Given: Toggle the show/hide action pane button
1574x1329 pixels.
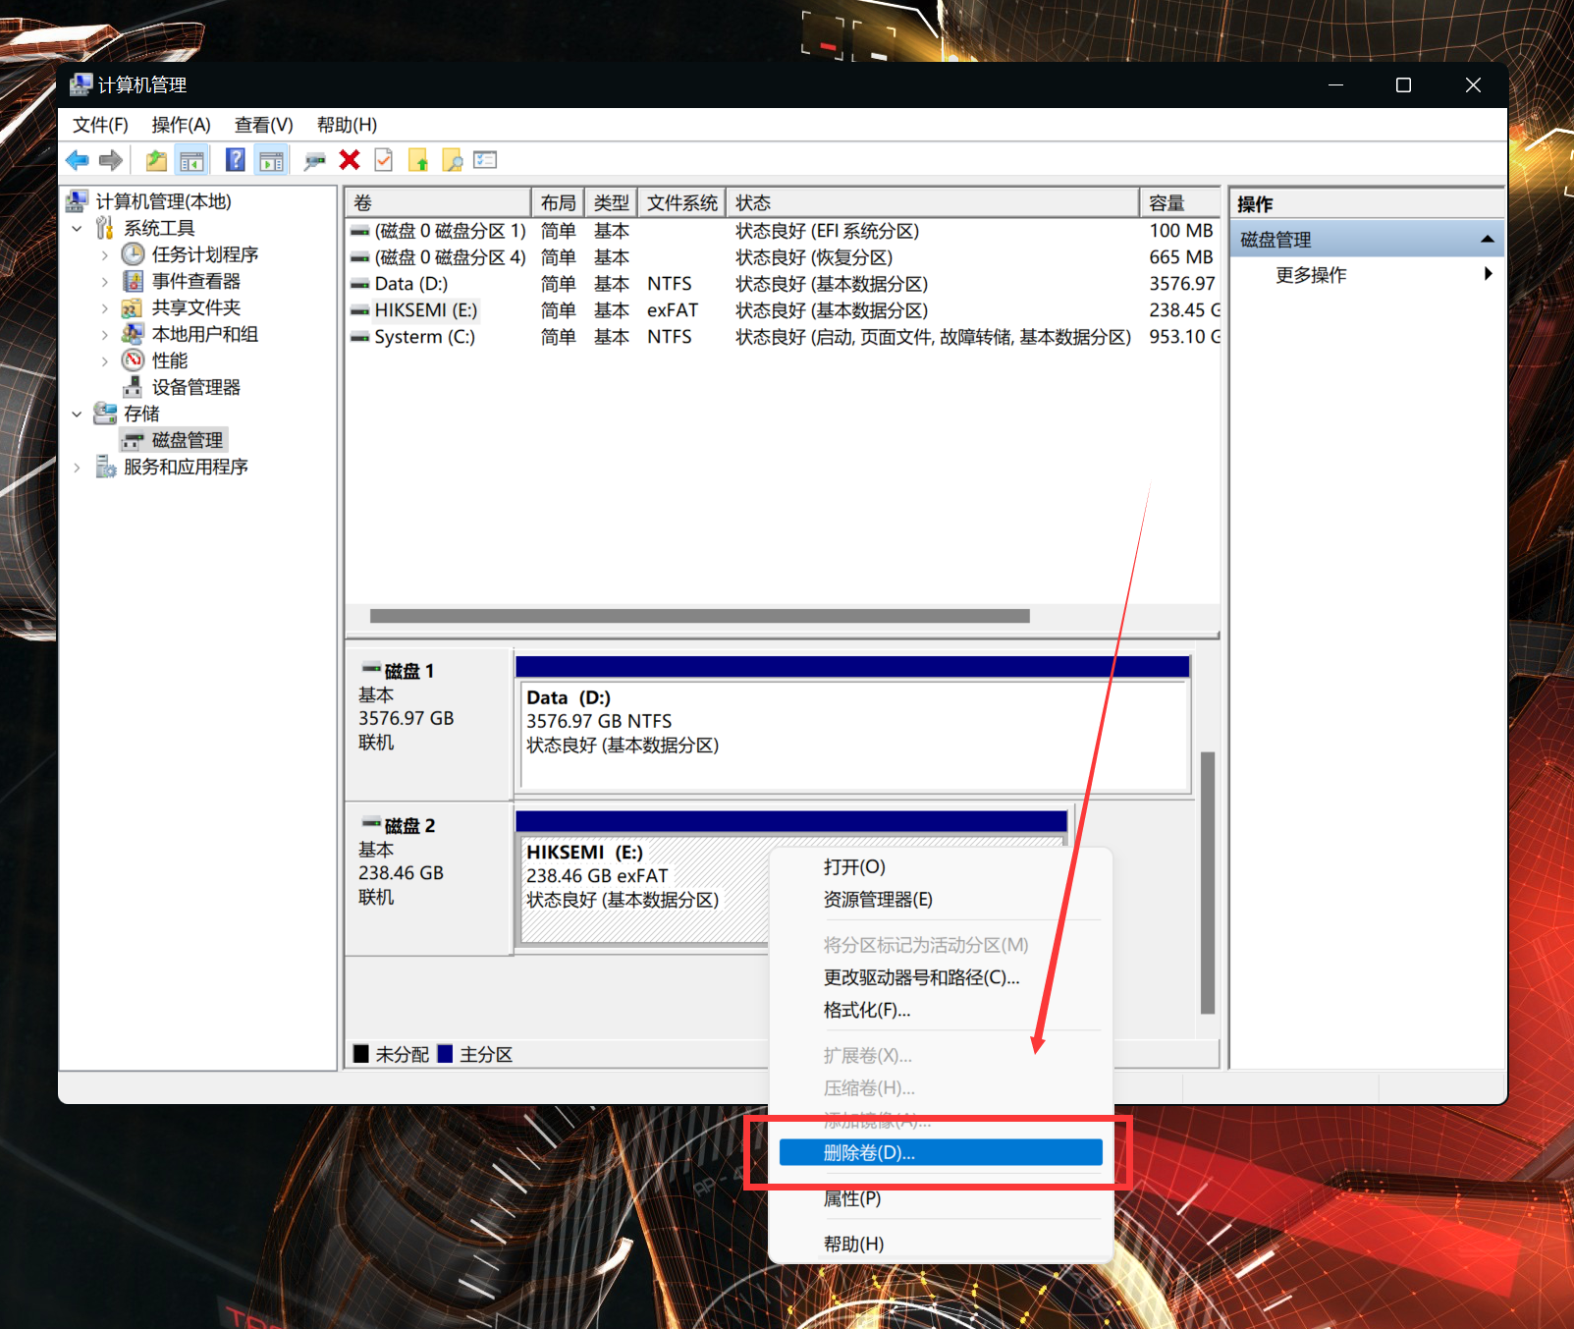Looking at the screenshot, I should point(271,160).
